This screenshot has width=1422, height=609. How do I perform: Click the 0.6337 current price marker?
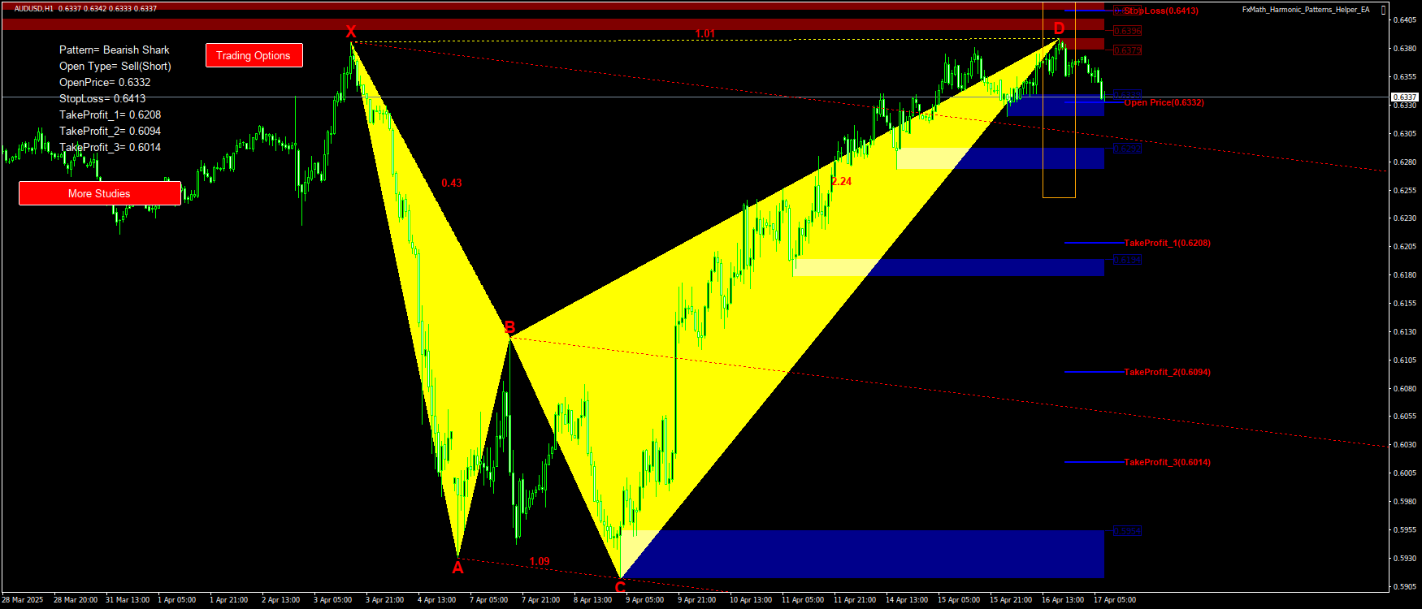pyautogui.click(x=1405, y=97)
